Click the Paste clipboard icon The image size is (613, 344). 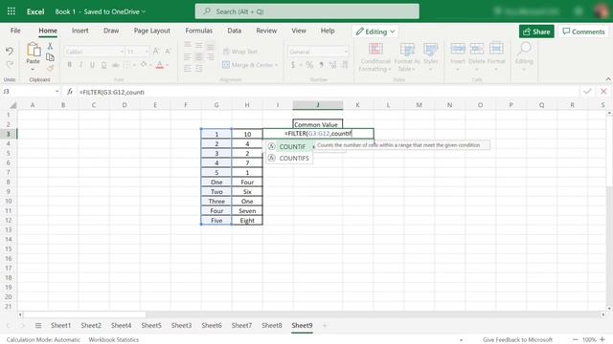click(x=34, y=50)
